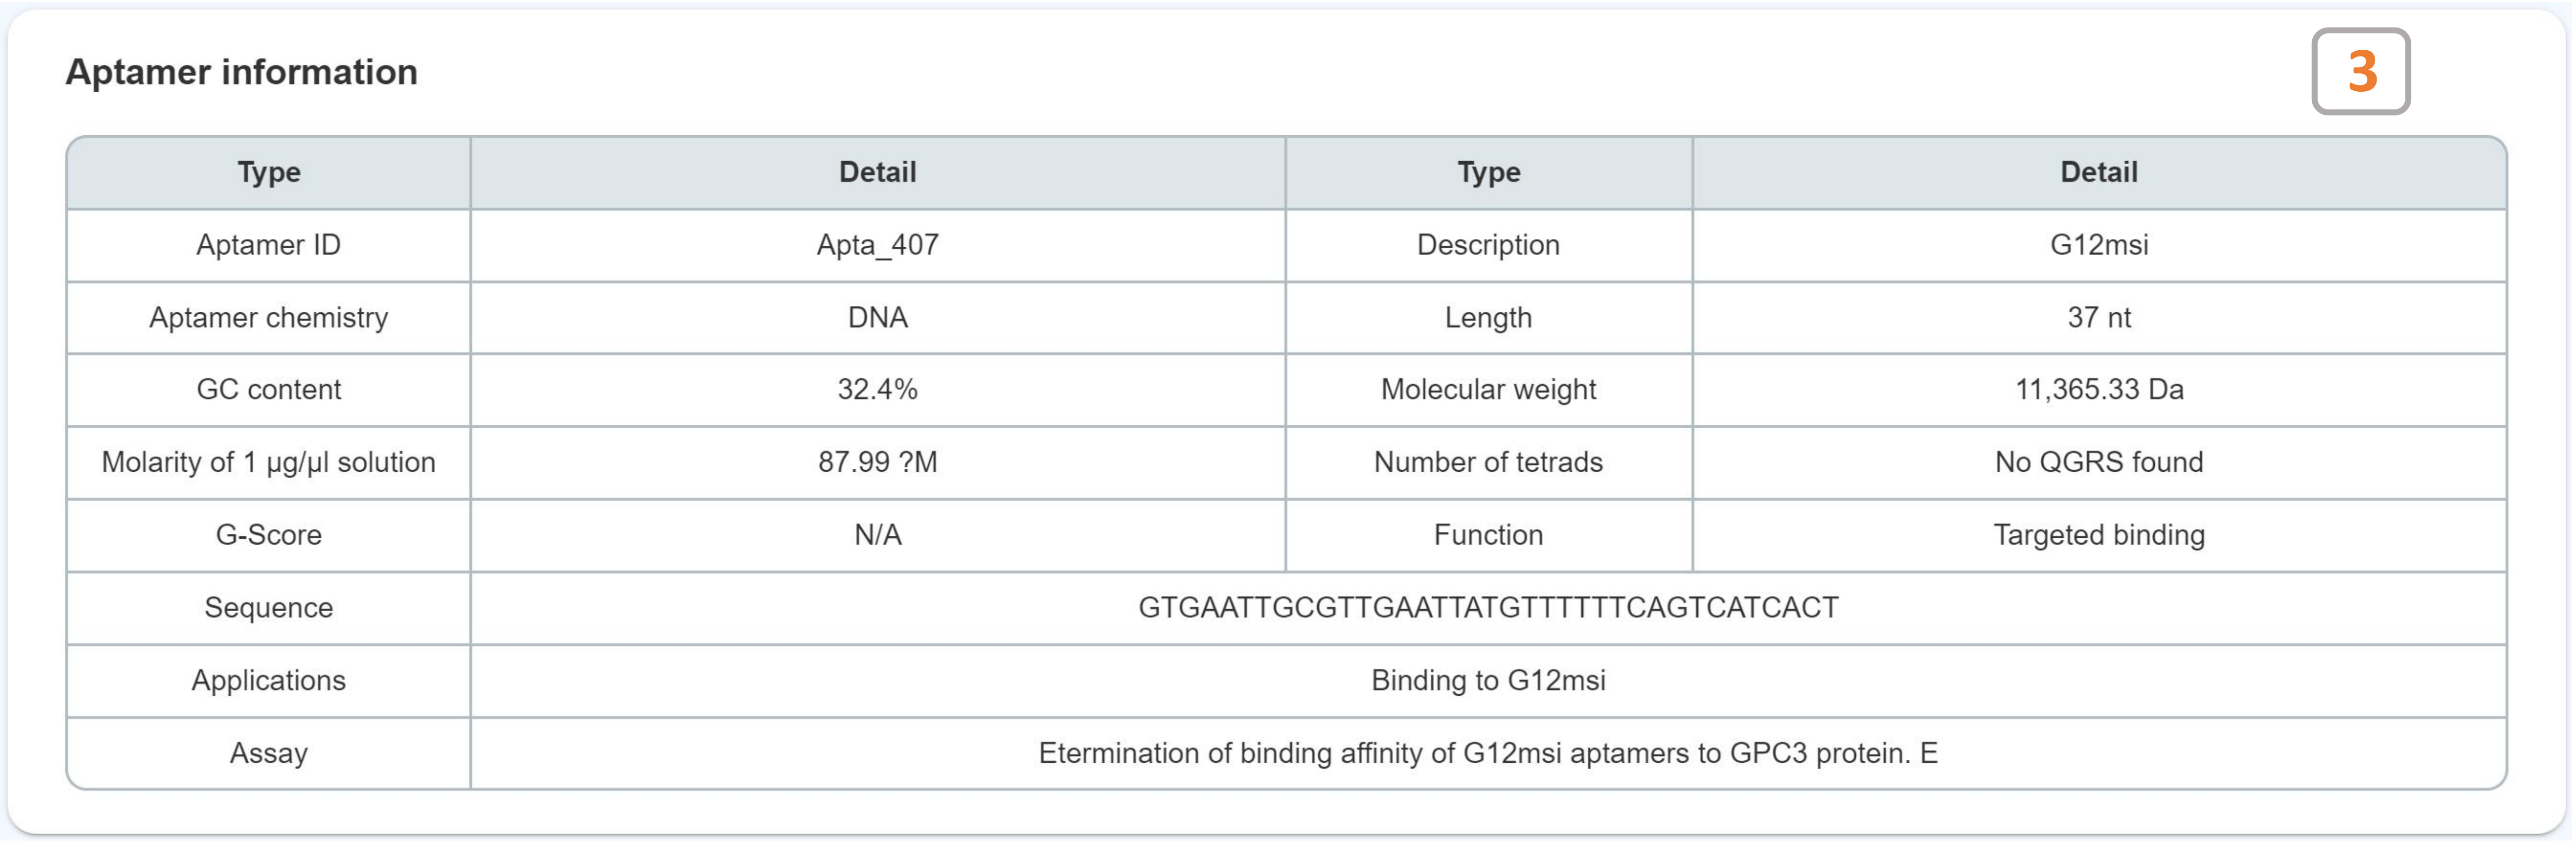Select the DNA aptamer chemistry value
2576x842 pixels.
coord(877,318)
